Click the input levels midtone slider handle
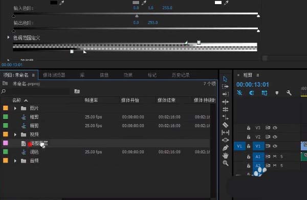307x200 pixels. click(137, 16)
